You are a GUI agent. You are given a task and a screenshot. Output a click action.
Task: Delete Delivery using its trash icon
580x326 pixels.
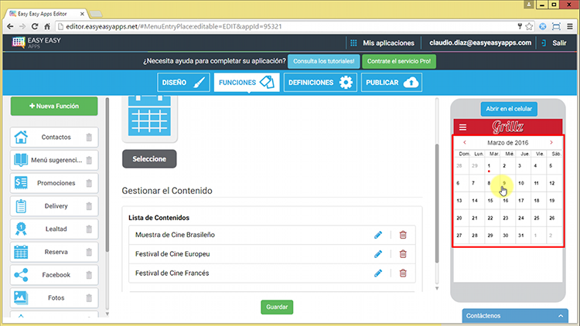click(x=89, y=206)
